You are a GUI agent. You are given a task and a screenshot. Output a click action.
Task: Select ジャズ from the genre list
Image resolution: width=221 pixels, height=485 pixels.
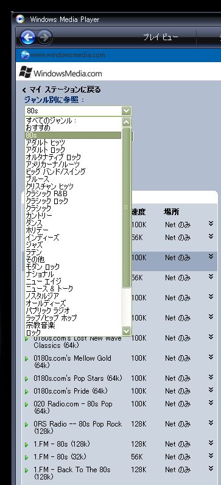[34, 245]
